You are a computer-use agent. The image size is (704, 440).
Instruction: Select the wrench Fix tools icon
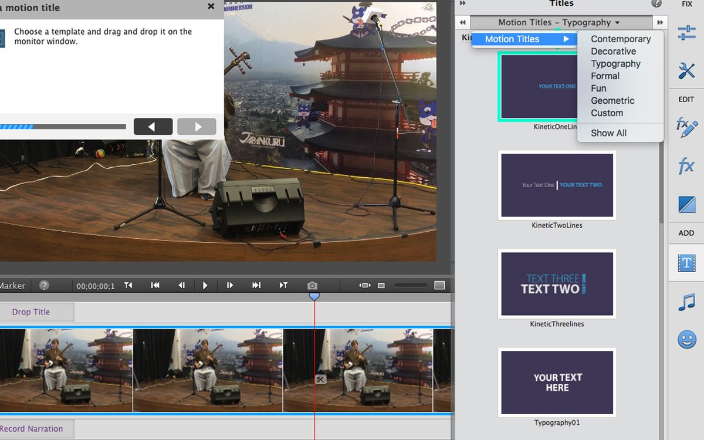[686, 70]
